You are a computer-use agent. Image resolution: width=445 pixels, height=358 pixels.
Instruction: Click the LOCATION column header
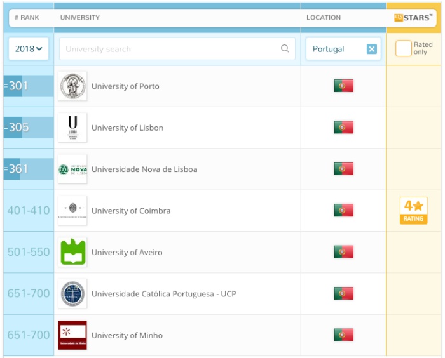coord(324,18)
